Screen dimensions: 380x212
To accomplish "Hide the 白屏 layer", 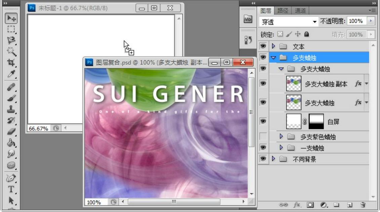I will (263, 121).
